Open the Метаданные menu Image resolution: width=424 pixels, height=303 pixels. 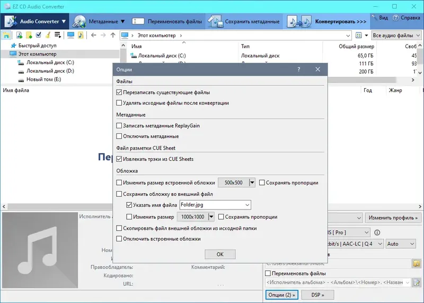coord(99,21)
